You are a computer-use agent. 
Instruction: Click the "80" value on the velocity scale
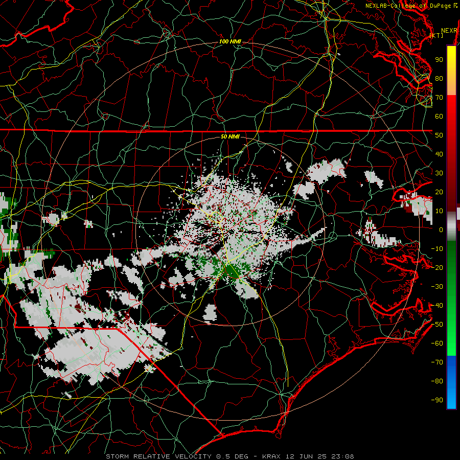[x=439, y=79]
